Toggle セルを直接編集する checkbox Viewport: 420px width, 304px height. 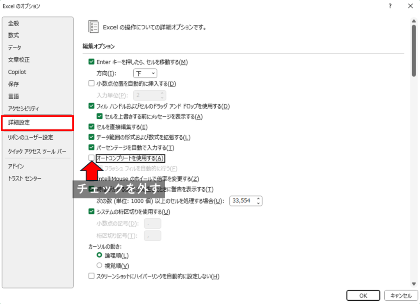tap(91, 127)
